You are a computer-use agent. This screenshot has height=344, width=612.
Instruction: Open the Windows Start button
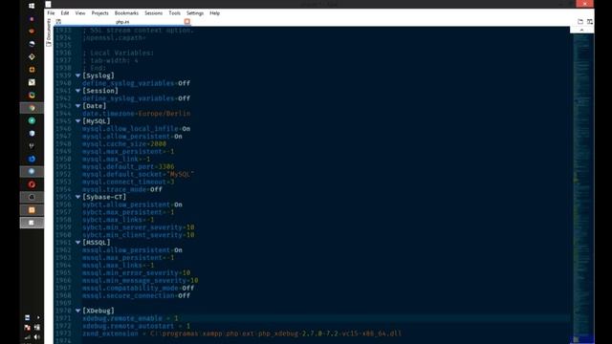(32, 6)
